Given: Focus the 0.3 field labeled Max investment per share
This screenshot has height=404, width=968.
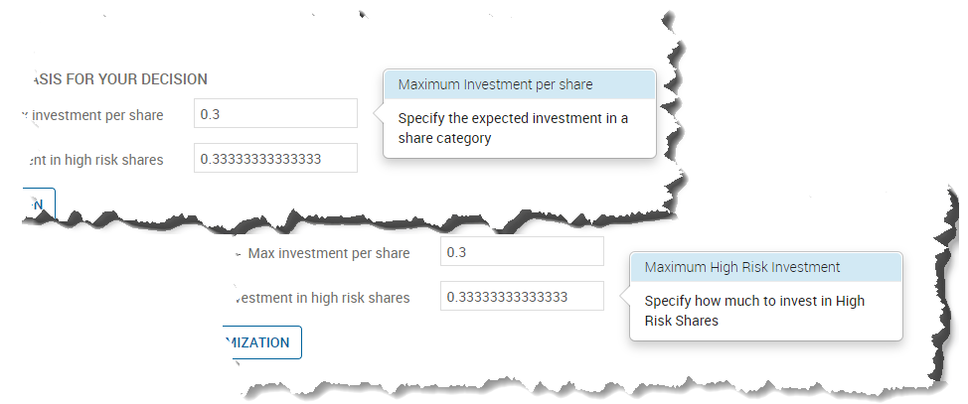Looking at the screenshot, I should tap(522, 252).
